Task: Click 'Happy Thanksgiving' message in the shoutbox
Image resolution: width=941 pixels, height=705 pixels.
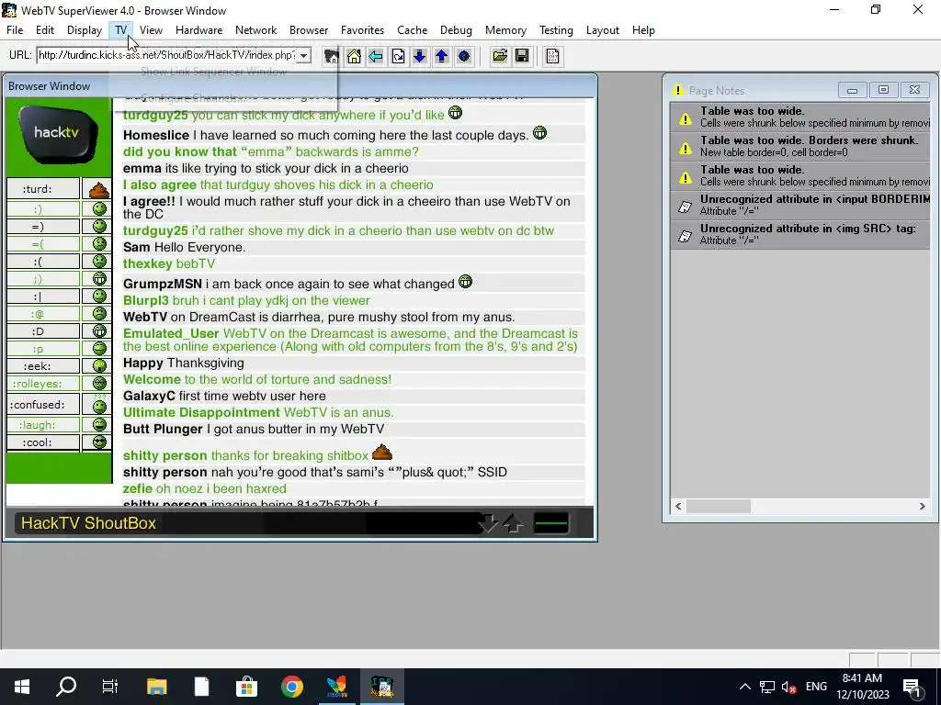Action: pos(184,364)
